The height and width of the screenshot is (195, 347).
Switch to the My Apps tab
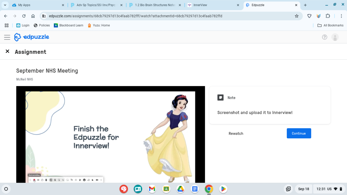38,5
